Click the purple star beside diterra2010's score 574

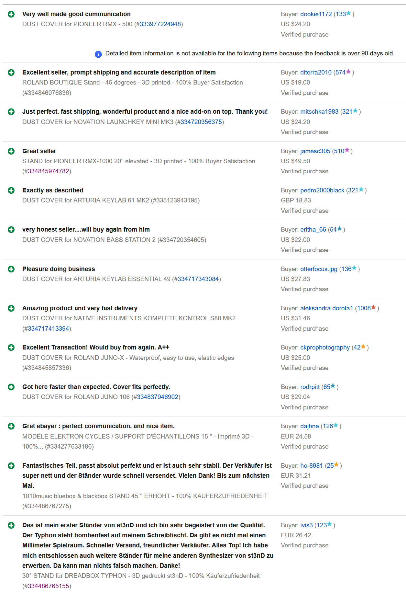[348, 72]
